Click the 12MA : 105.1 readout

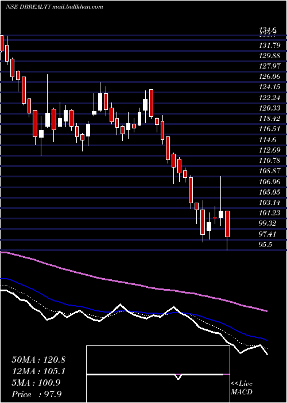coord(38,371)
